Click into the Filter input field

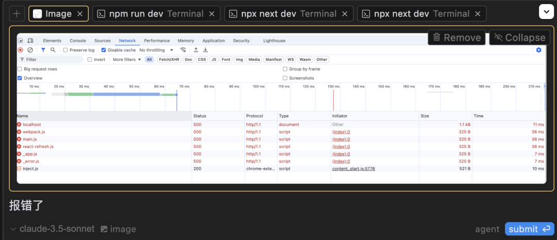pos(51,60)
